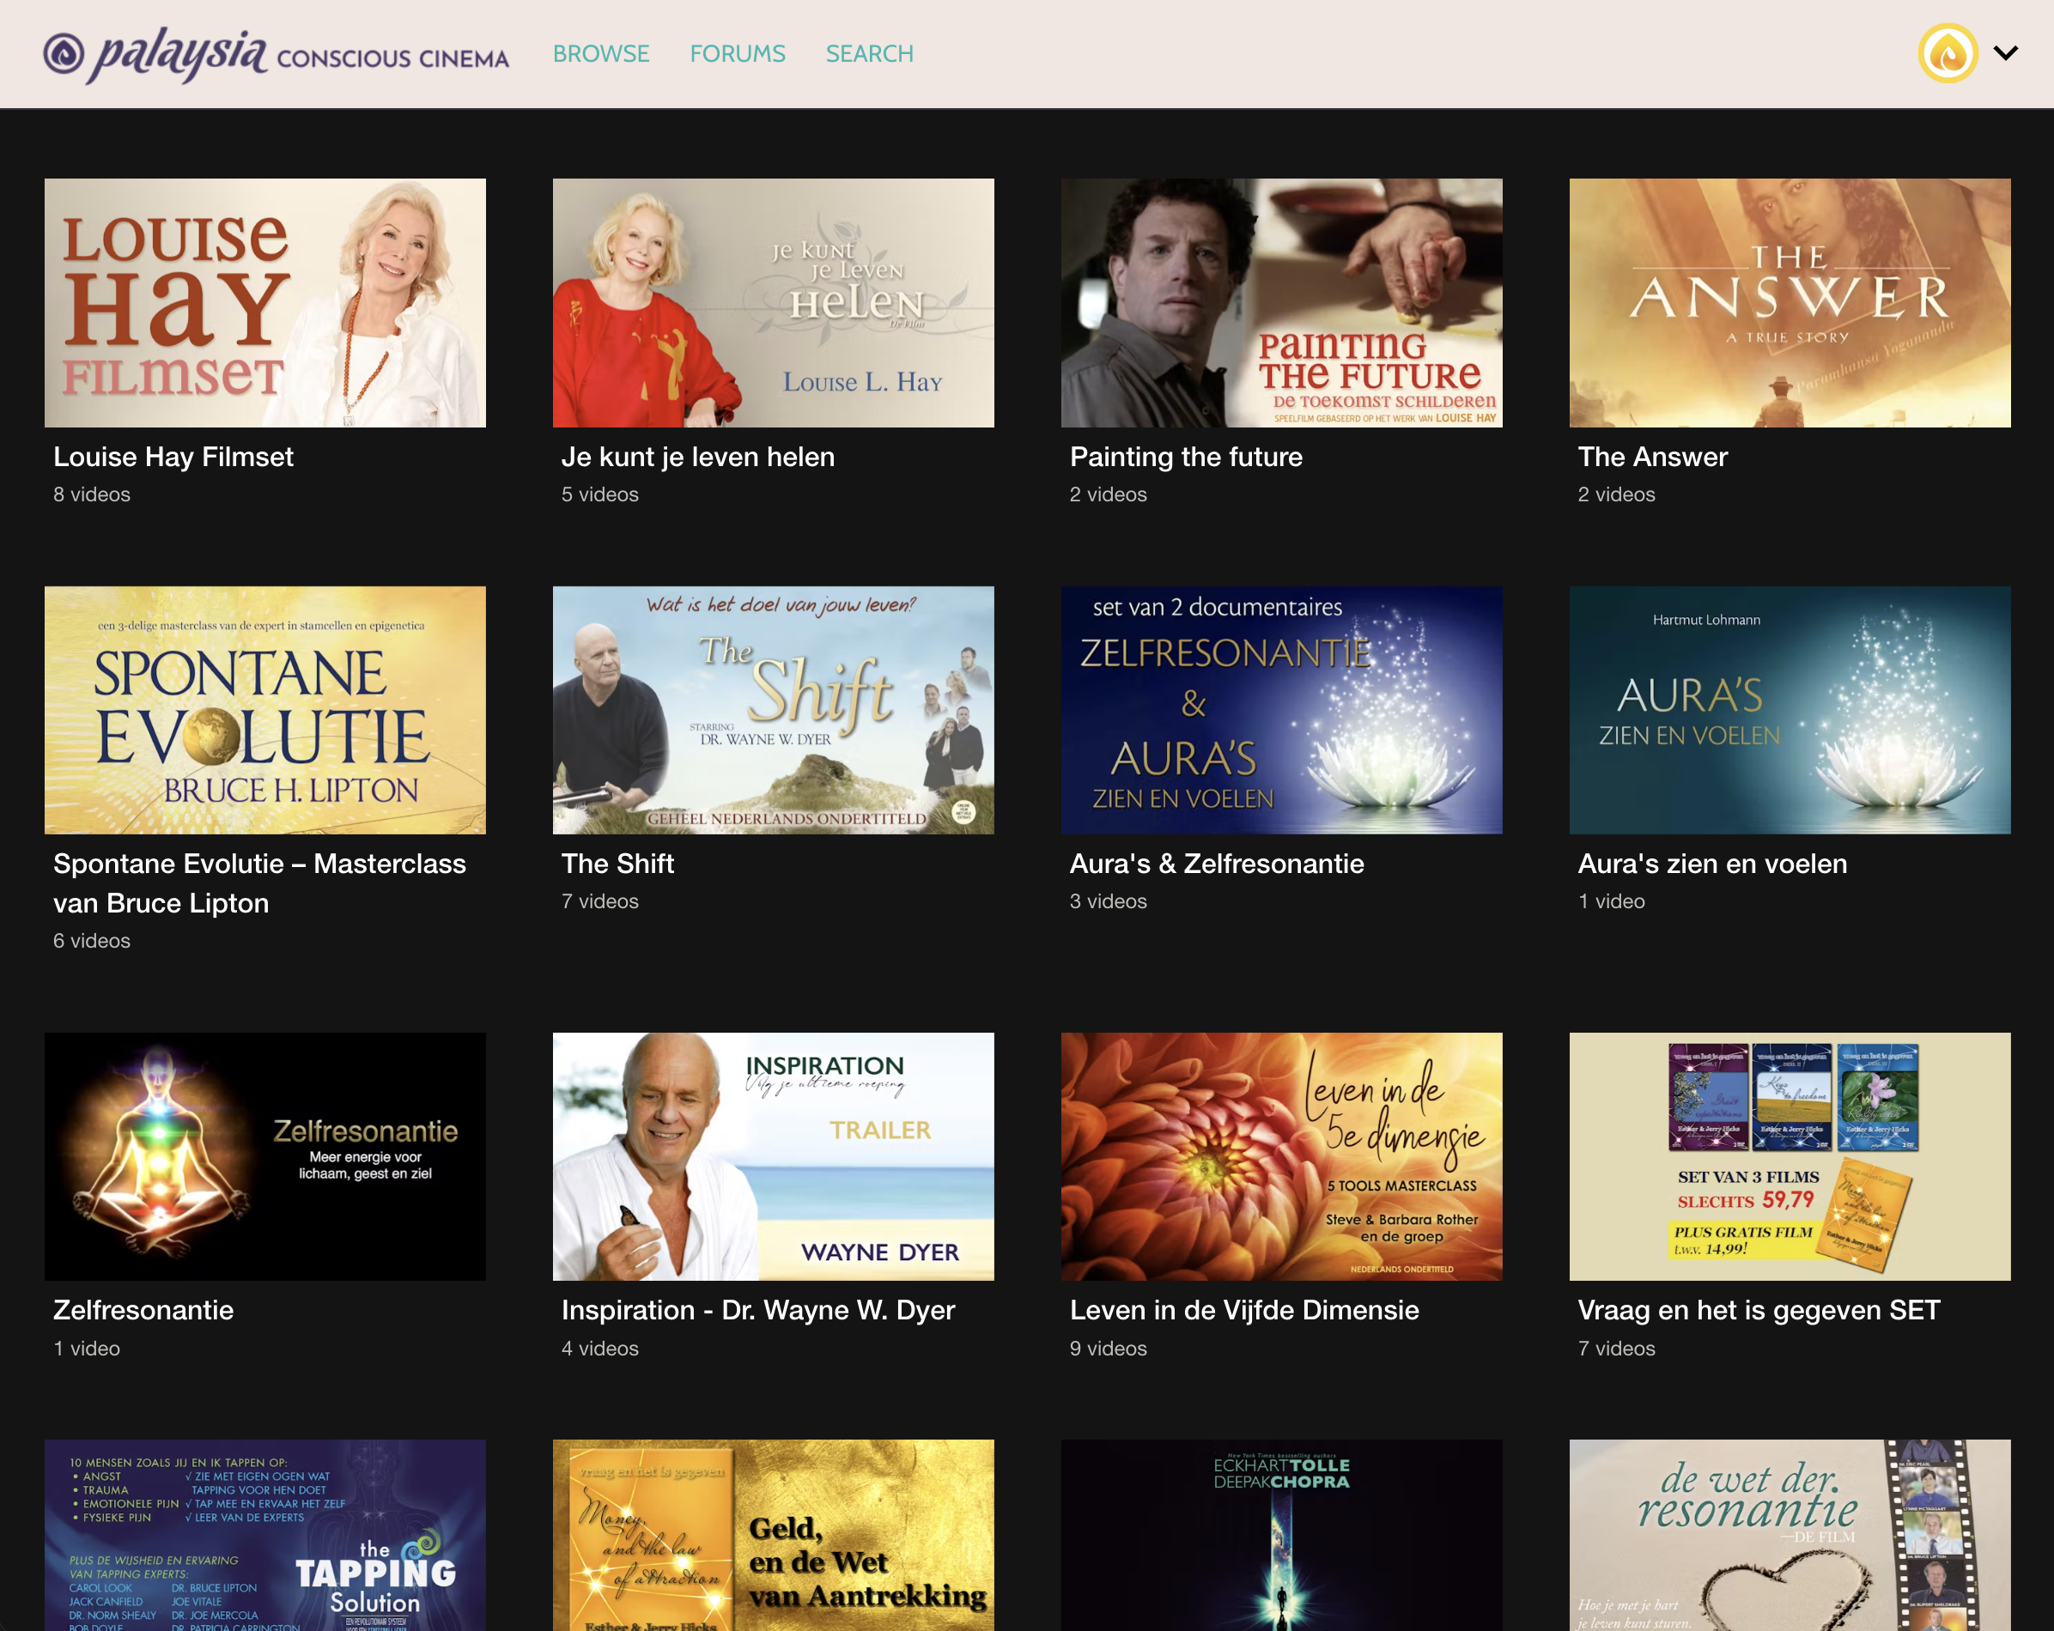Open Zelfresonantie & Aura's set thumbnail
Screen dimensions: 2054x1631
(x=1281, y=710)
